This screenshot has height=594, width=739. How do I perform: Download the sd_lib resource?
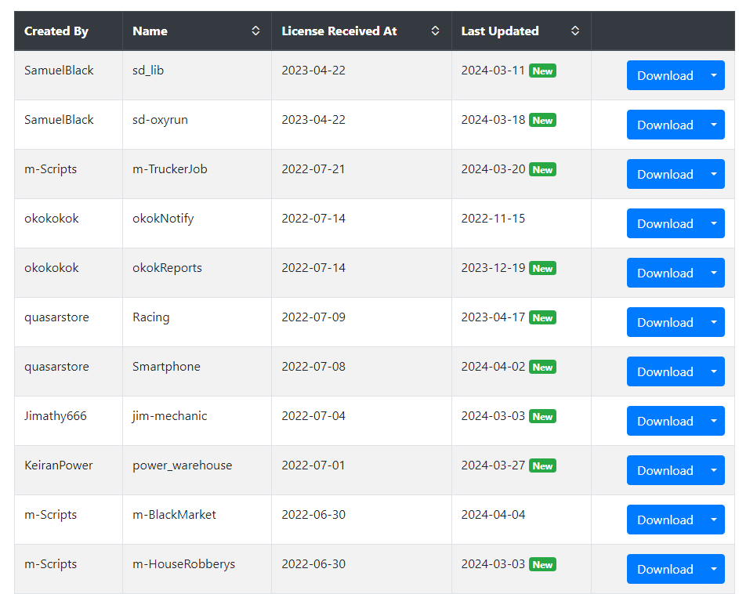(665, 75)
